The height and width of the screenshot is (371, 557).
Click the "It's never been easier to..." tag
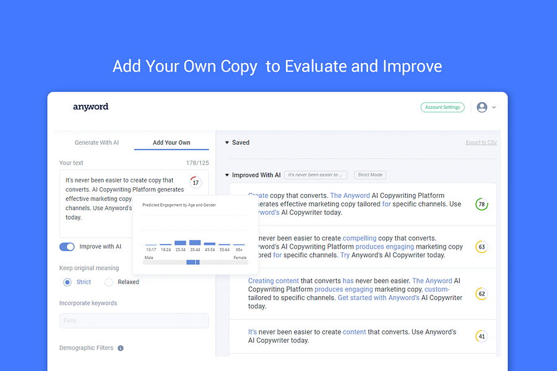(316, 175)
